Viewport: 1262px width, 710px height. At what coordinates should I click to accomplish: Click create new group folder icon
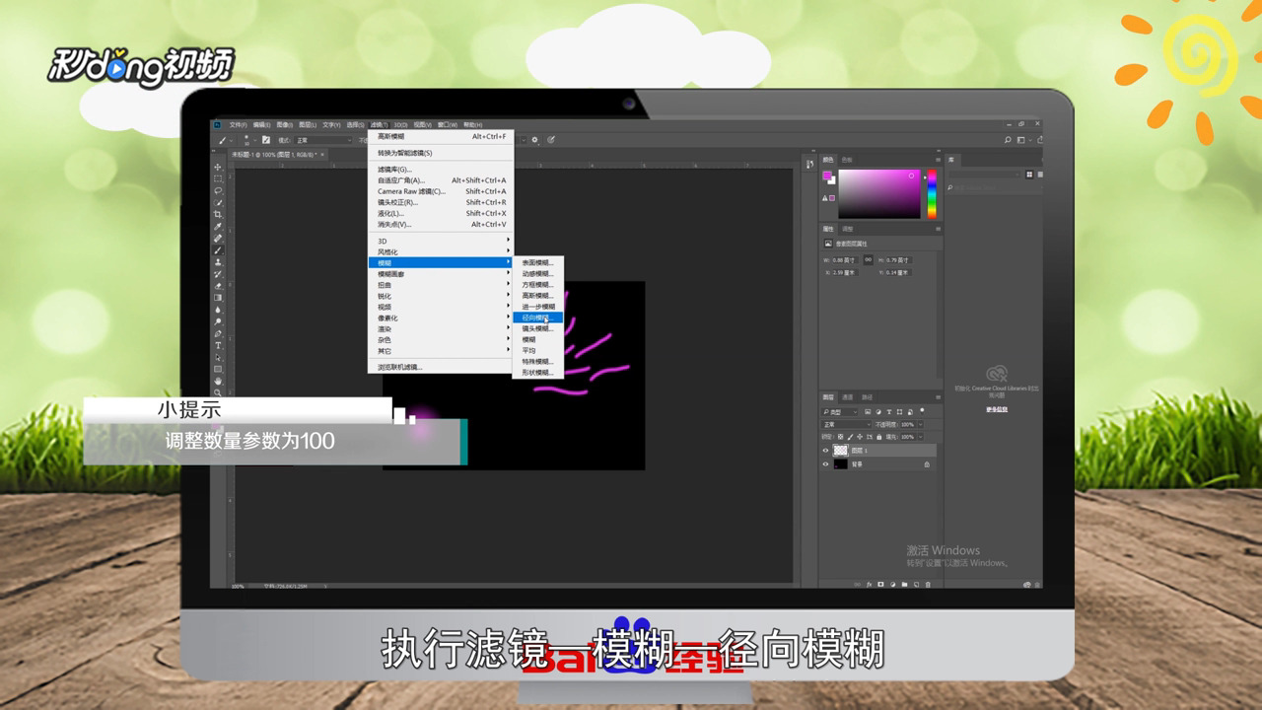click(x=904, y=584)
